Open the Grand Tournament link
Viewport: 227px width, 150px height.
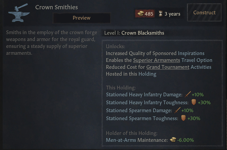(x=168, y=67)
